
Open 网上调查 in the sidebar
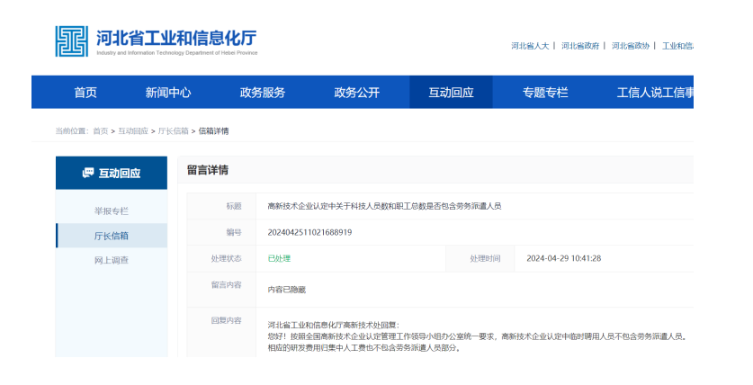point(112,260)
